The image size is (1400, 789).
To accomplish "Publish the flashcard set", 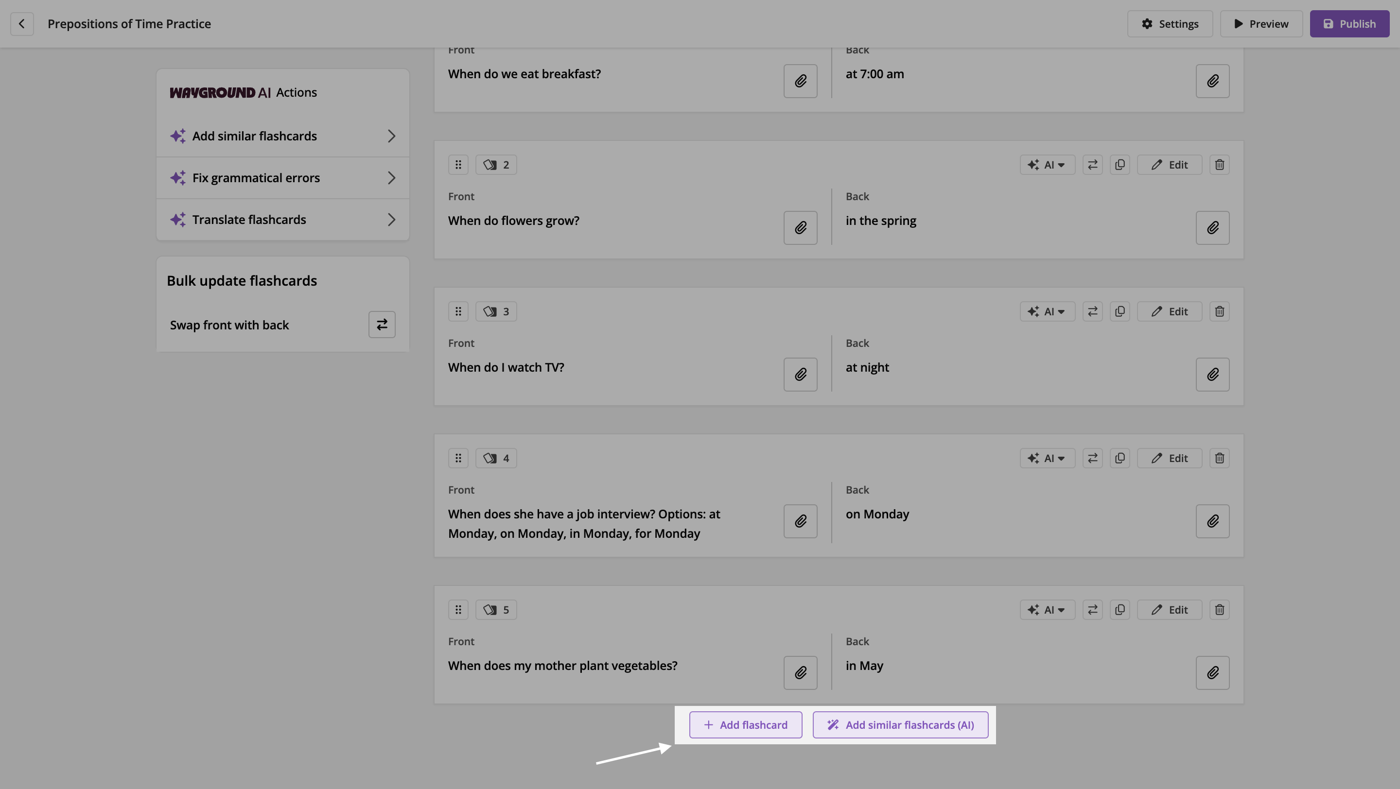I will [x=1349, y=24].
